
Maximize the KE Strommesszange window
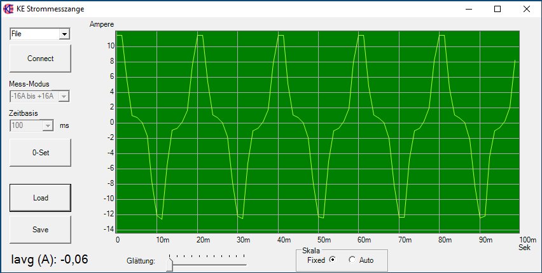tap(497, 9)
